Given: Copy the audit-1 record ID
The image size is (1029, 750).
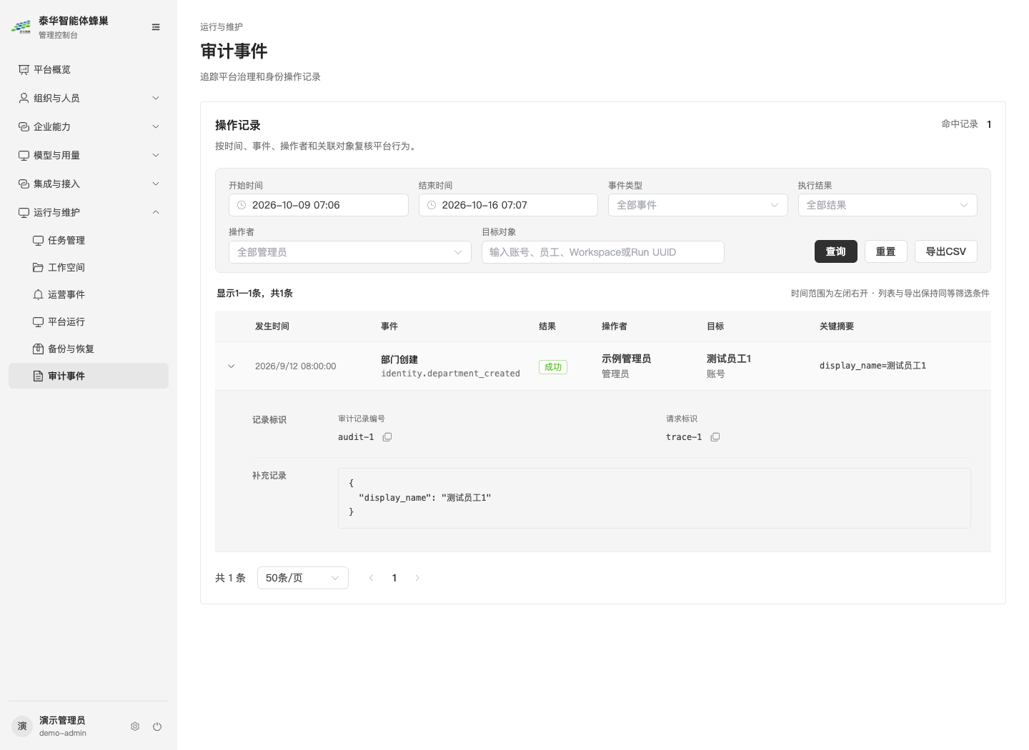Looking at the screenshot, I should 387,437.
